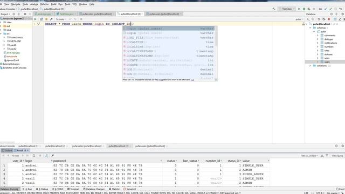The height and width of the screenshot is (194, 345).
Task: Refresh the Database panel
Action: coord(319,19)
